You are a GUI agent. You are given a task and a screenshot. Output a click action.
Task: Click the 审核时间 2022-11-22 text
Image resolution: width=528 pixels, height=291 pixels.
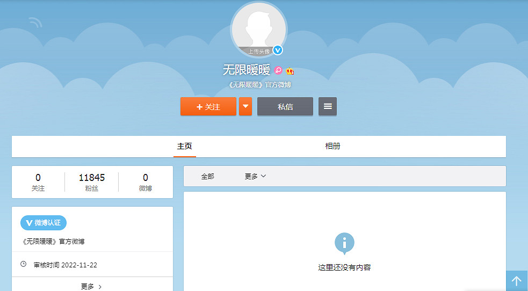(x=66, y=265)
